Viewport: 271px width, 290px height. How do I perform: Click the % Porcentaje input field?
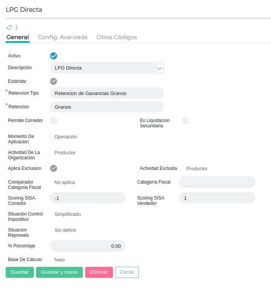(88, 246)
